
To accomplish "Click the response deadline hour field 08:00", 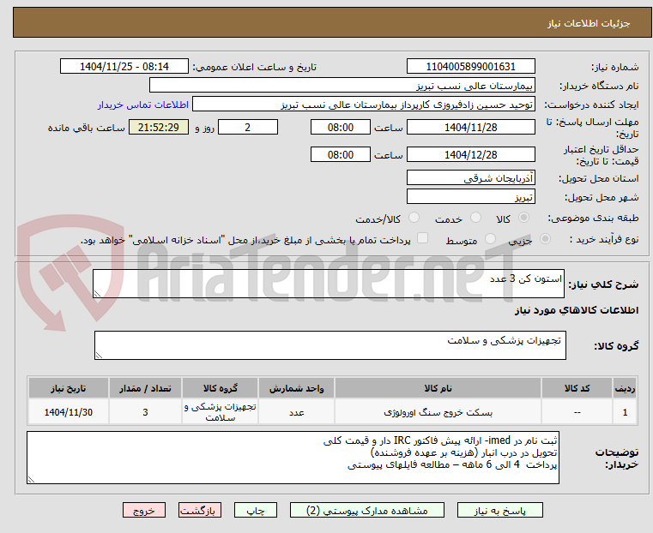I will coord(341,127).
